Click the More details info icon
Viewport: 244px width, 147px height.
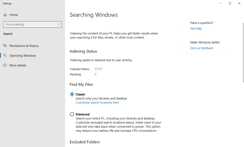5,65
